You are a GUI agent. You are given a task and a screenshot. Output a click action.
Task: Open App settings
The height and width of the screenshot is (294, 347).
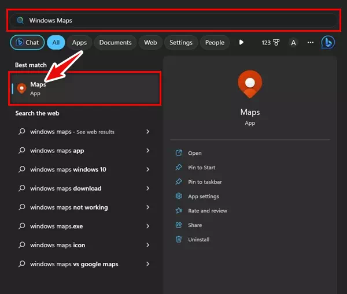point(204,196)
